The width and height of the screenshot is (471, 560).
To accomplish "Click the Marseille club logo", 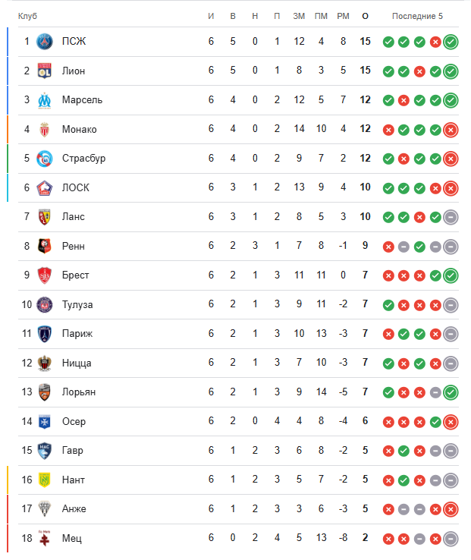I will [45, 100].
